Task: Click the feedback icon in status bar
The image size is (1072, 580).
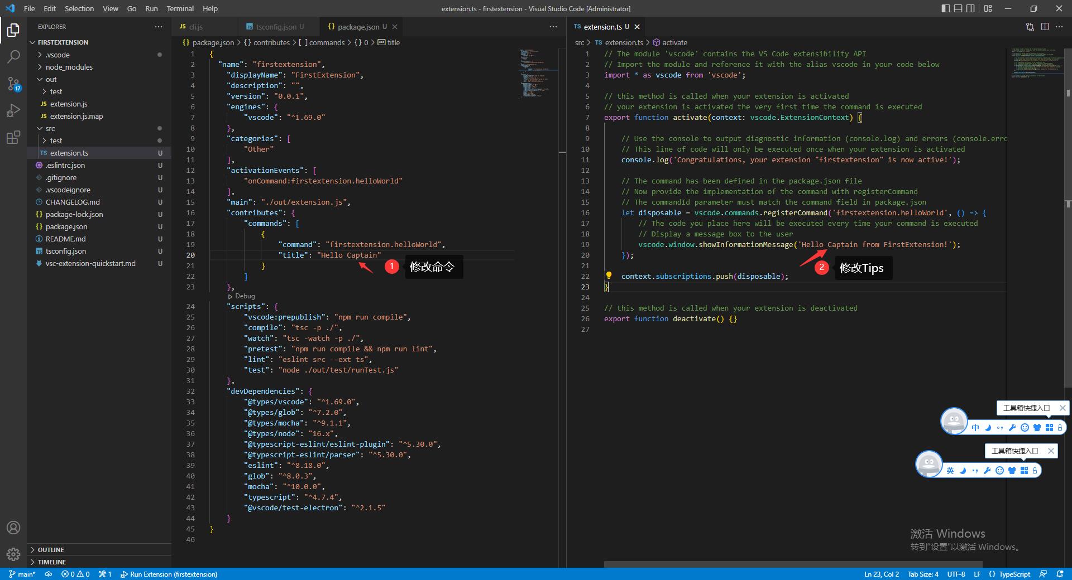Action: coord(1043,574)
